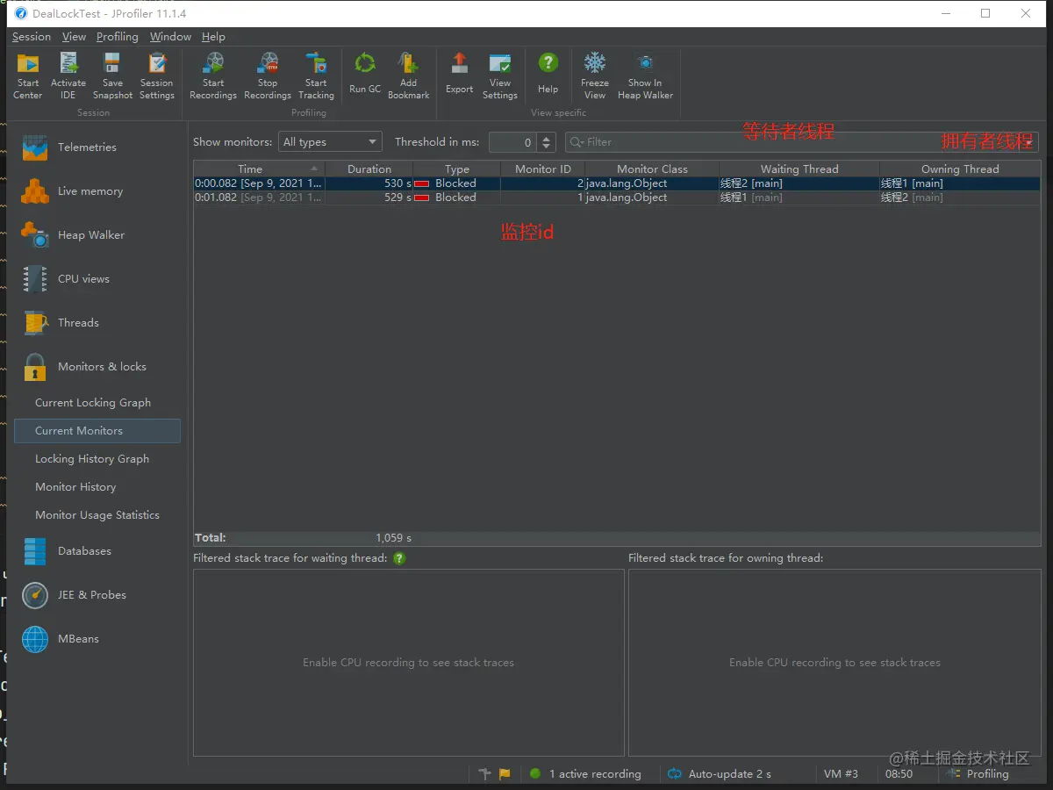Click the 530 s duration cell

point(369,183)
